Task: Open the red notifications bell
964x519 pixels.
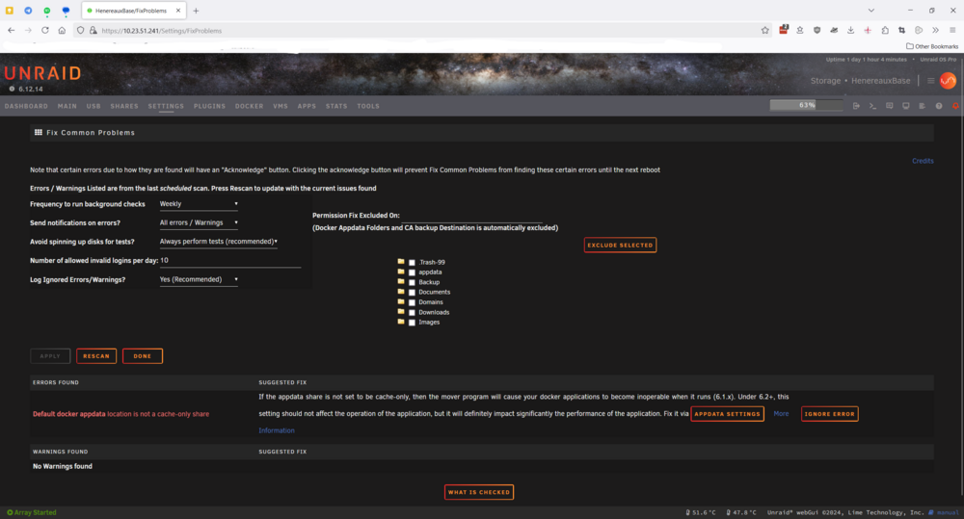Action: [x=955, y=106]
